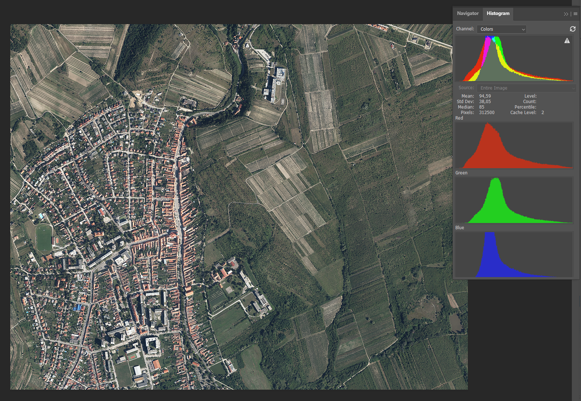Click the histogram refresh icon
The height and width of the screenshot is (401, 581).
pyautogui.click(x=573, y=29)
